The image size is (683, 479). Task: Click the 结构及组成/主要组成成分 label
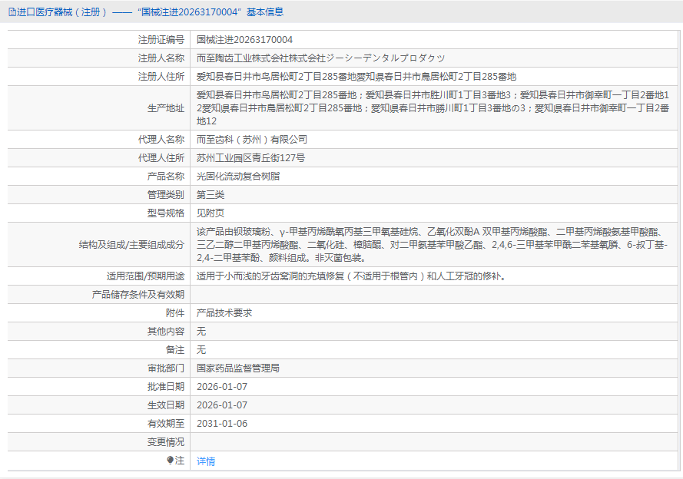[x=131, y=245]
